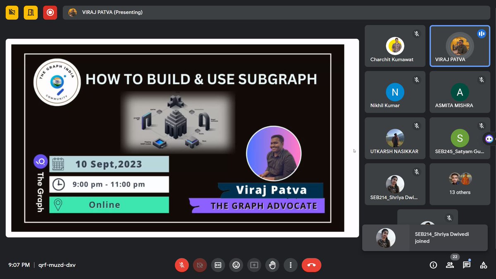Click the meeting code qrf-muzd-dxv

click(x=57, y=265)
